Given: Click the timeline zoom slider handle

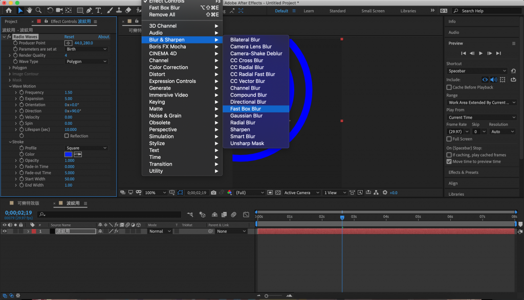Looking at the screenshot, I should click(266, 296).
